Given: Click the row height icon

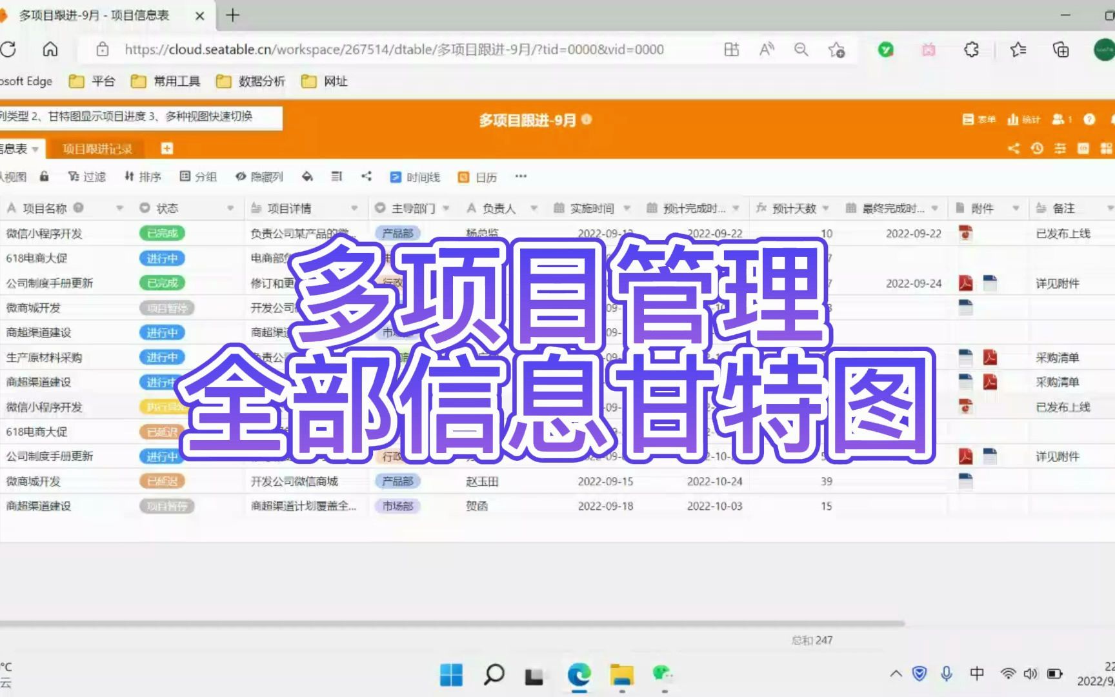Looking at the screenshot, I should pos(337,176).
